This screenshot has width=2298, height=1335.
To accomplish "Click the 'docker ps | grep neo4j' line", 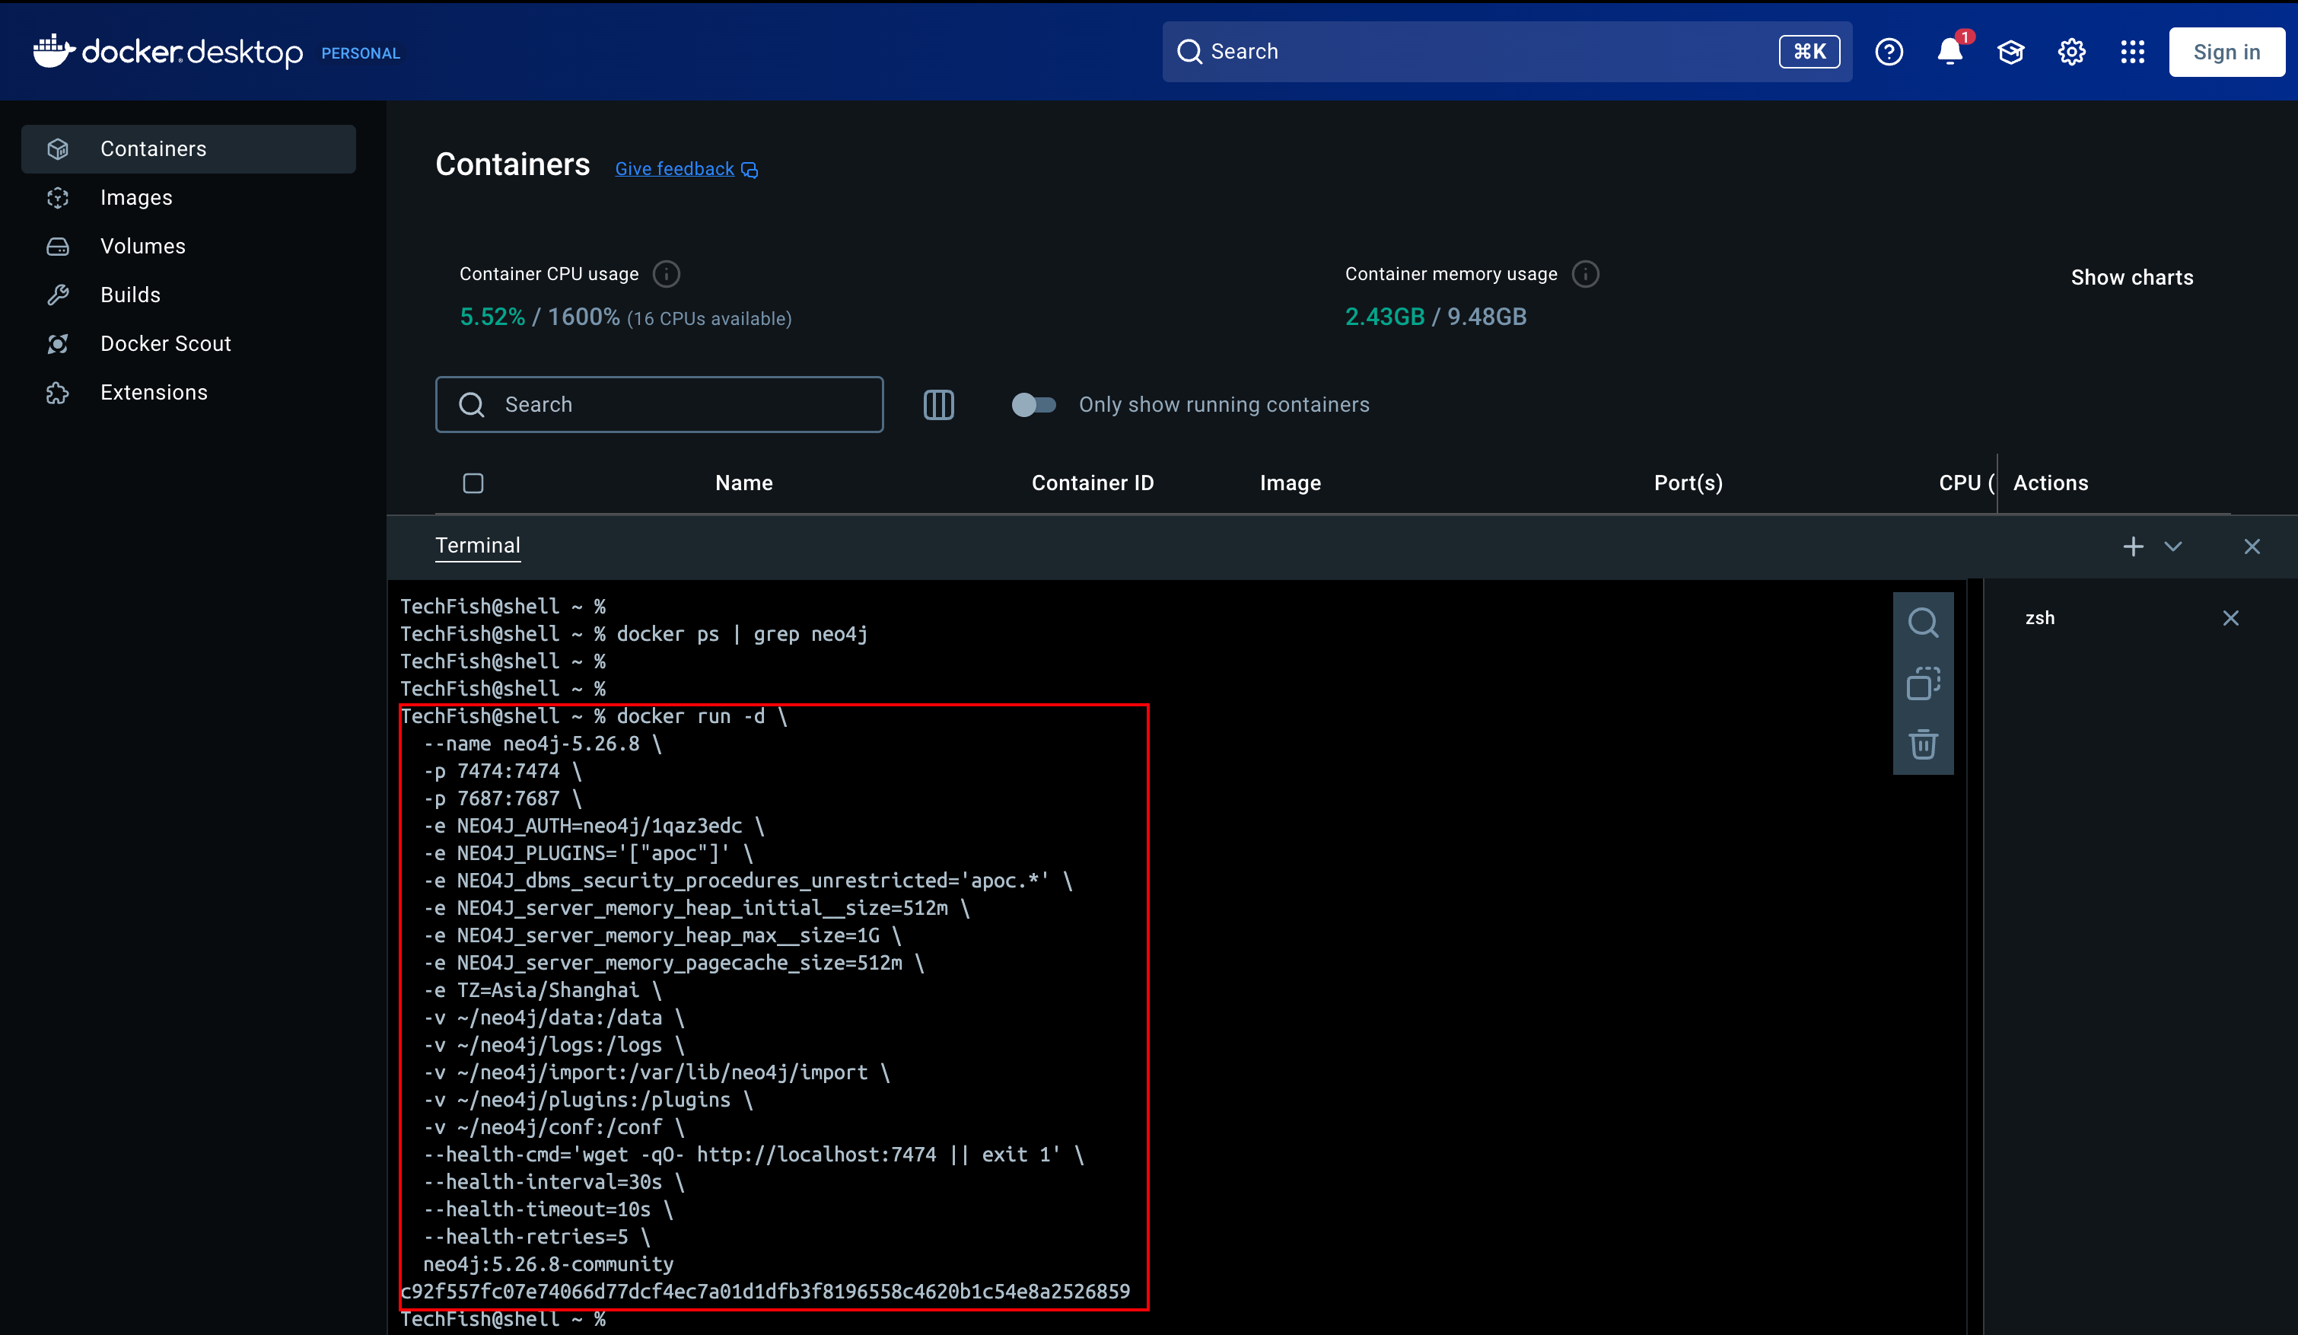I will pyautogui.click(x=634, y=634).
